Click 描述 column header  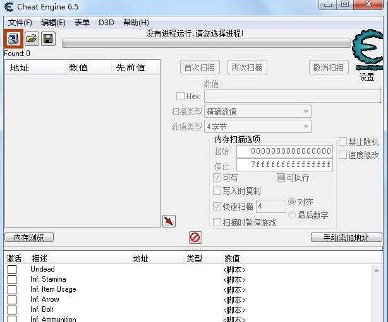tap(39, 258)
